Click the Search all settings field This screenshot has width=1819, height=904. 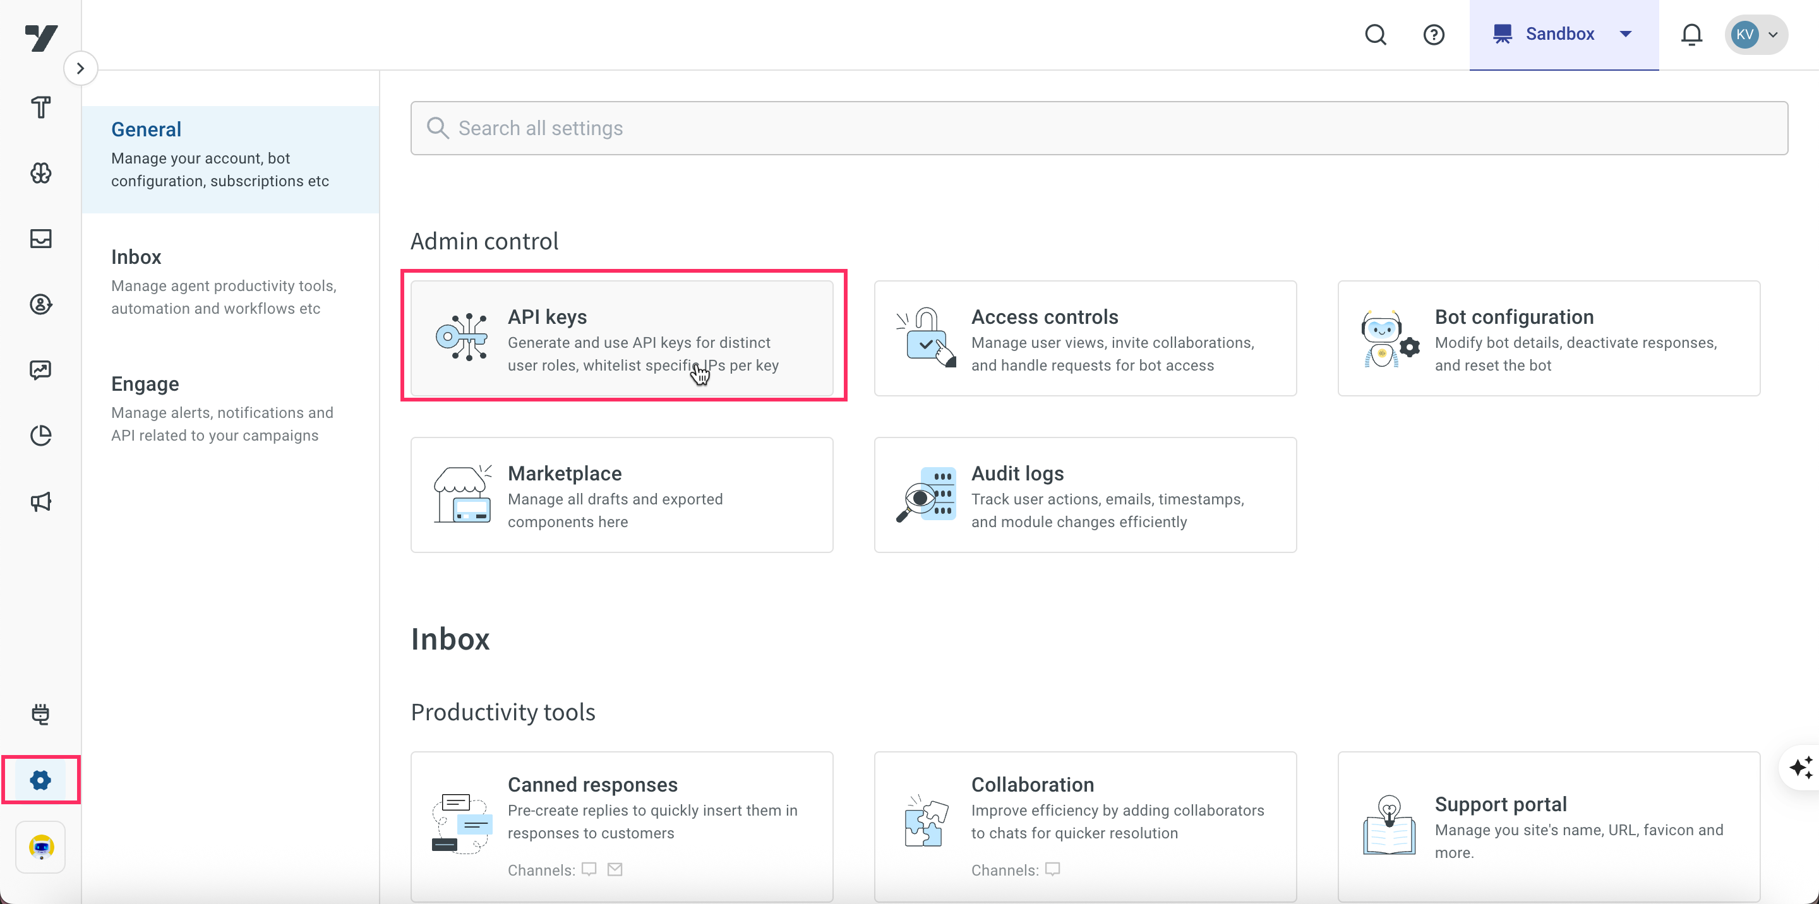click(1099, 128)
